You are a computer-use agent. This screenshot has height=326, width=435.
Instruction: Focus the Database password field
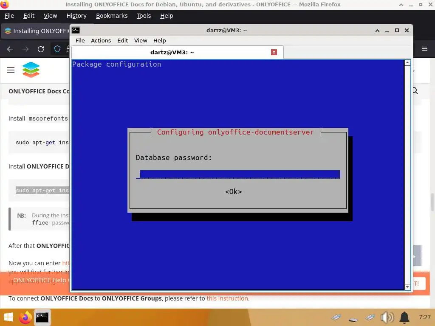point(238,174)
